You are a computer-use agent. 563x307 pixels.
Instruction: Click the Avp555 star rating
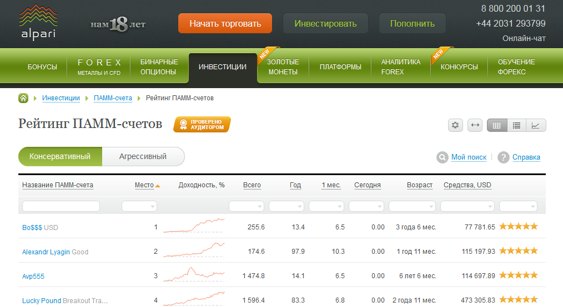click(x=519, y=275)
